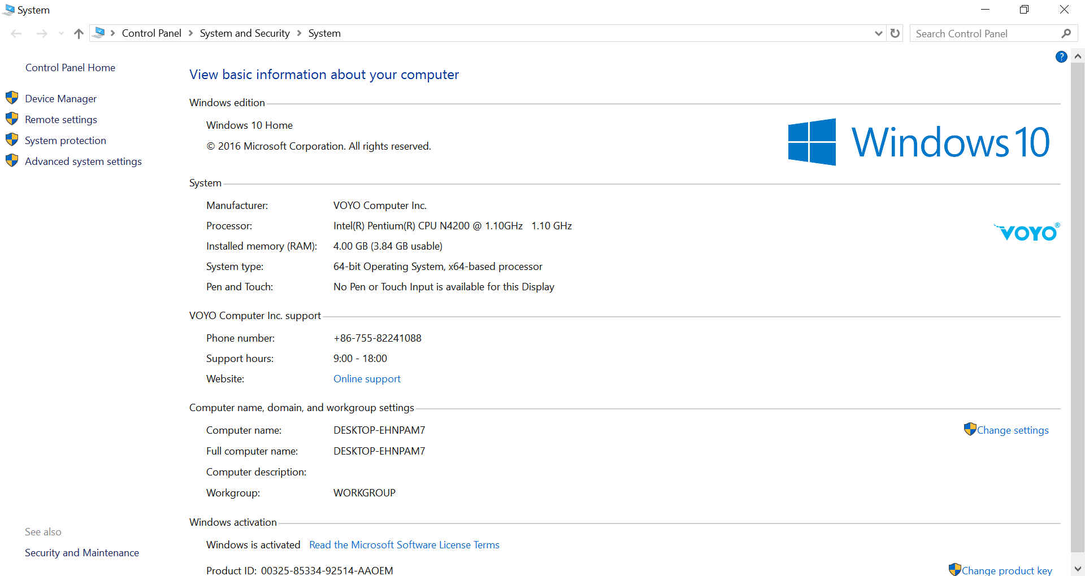This screenshot has height=576, width=1085.
Task: Select the System breadcrumb
Action: pyautogui.click(x=324, y=33)
